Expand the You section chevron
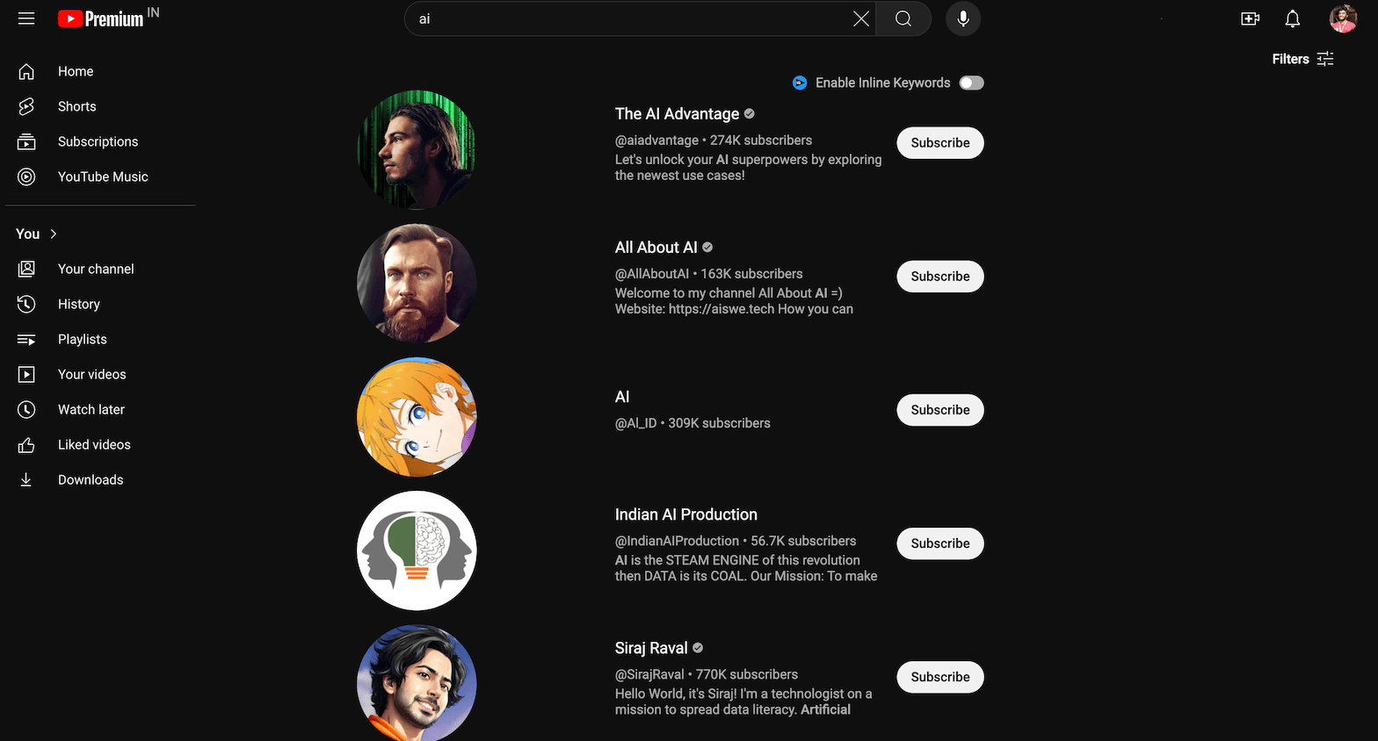Screen dimensions: 1378x741 click(x=54, y=234)
